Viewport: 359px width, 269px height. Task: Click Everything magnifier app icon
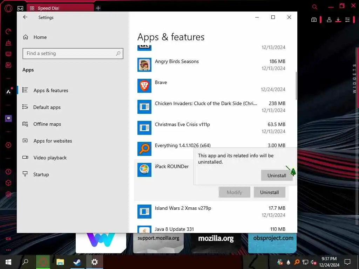pos(144,149)
